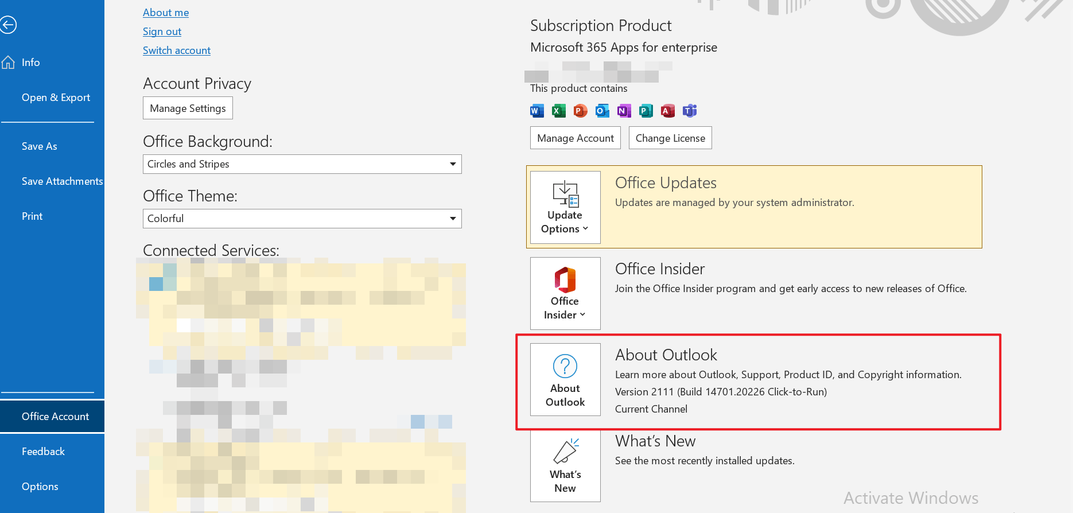
Task: Open Options from the sidebar
Action: [52, 487]
